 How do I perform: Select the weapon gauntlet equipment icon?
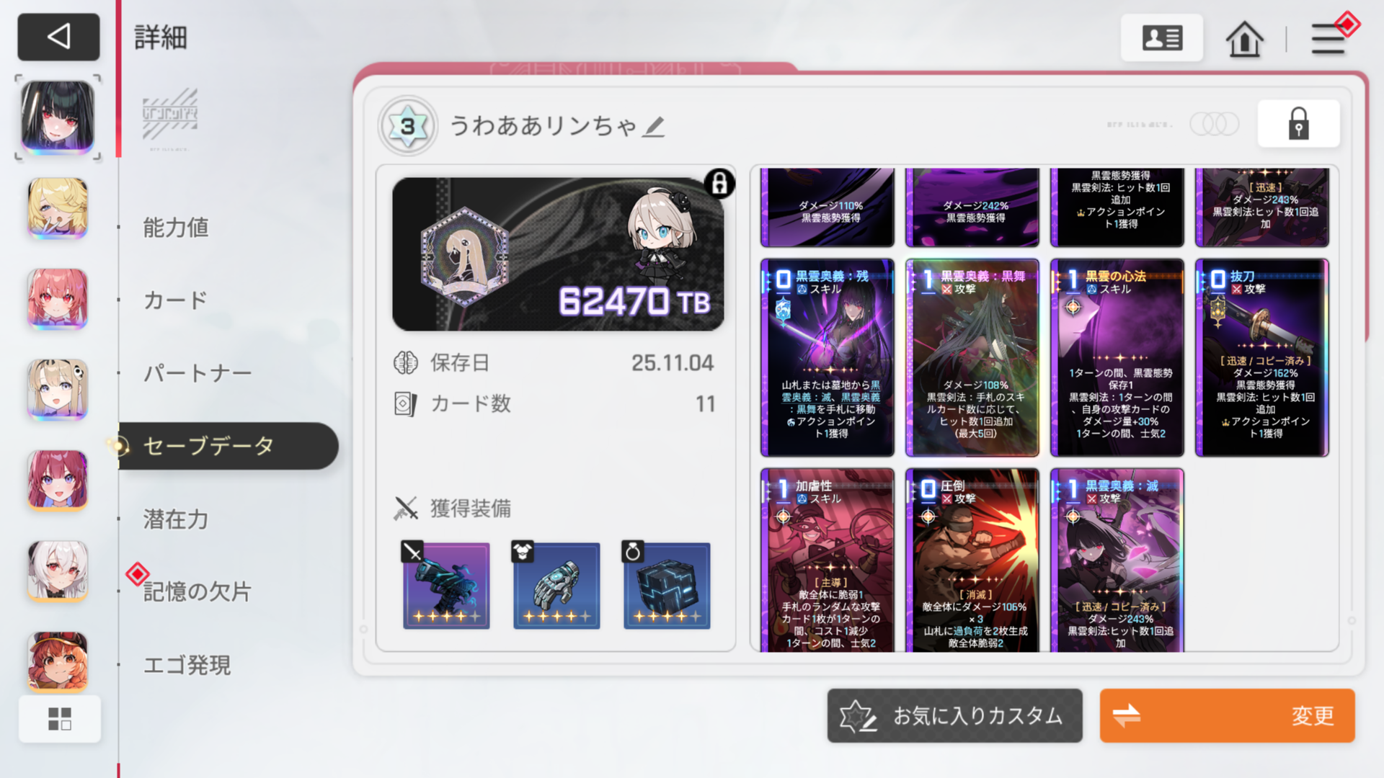[x=446, y=585]
